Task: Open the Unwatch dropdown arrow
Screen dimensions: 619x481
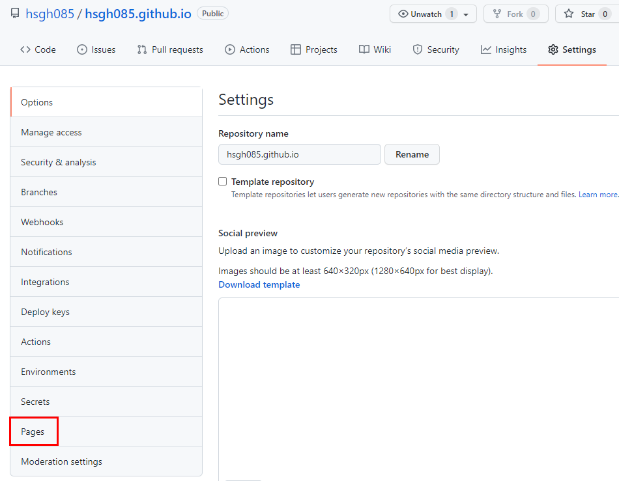Action: (466, 14)
